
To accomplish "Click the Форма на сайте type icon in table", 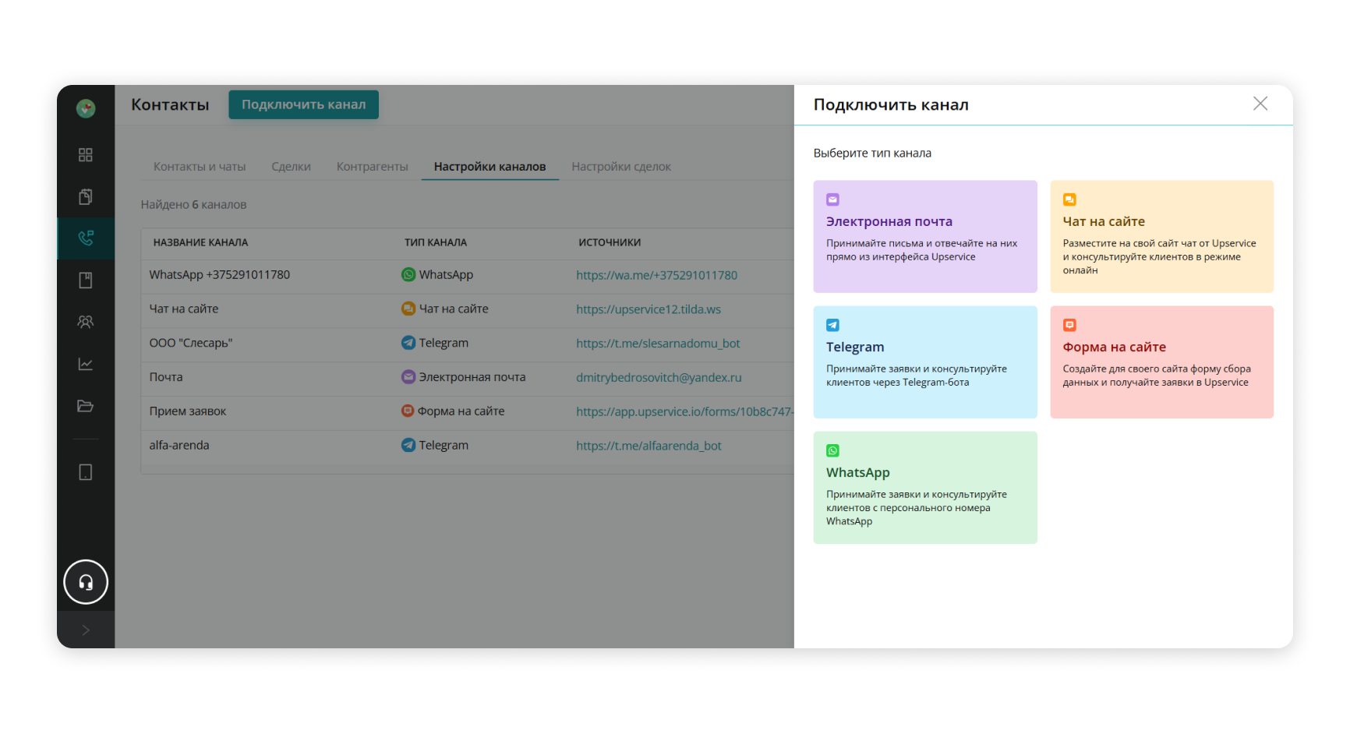I will point(408,411).
